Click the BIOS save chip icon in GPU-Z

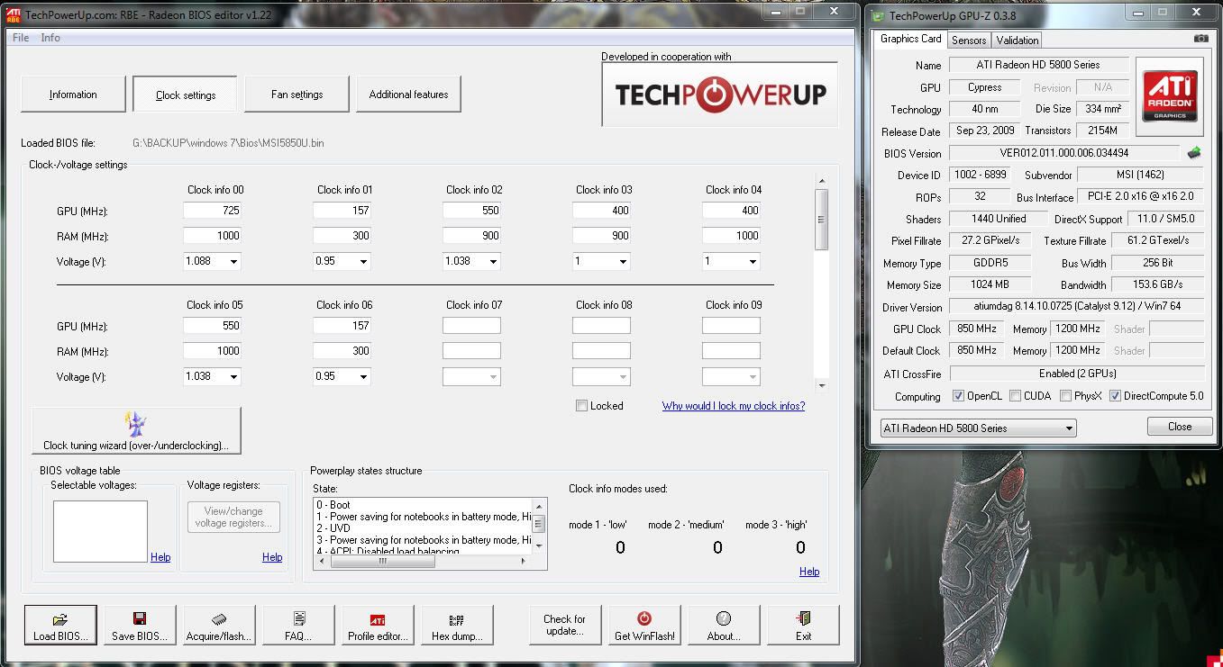pos(1194,153)
